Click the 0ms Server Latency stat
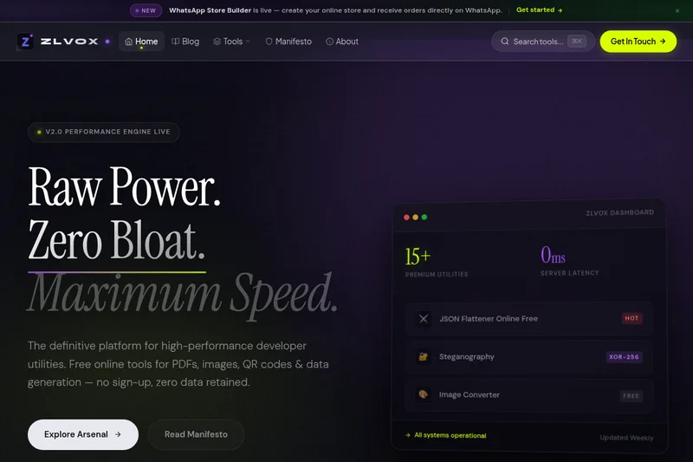Image resolution: width=693 pixels, height=462 pixels. tap(570, 261)
